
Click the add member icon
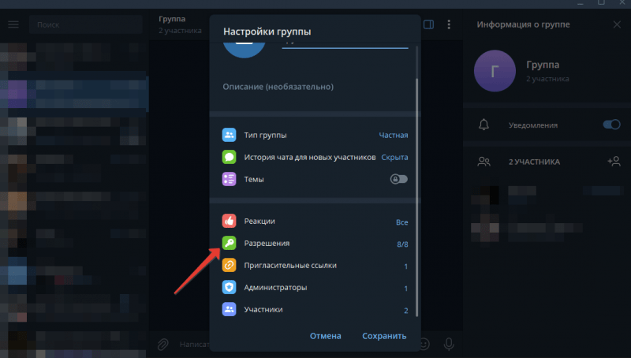(x=614, y=162)
